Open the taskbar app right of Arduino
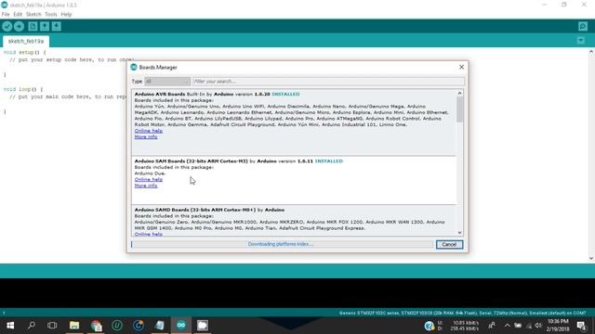 [x=203, y=326]
